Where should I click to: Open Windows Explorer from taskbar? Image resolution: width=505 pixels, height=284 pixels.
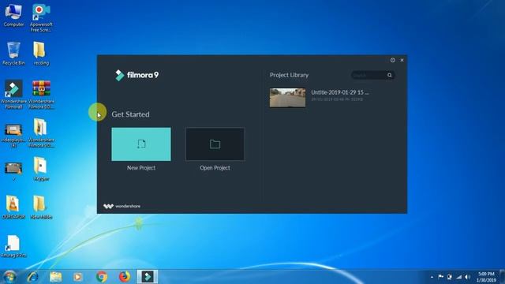click(55, 277)
